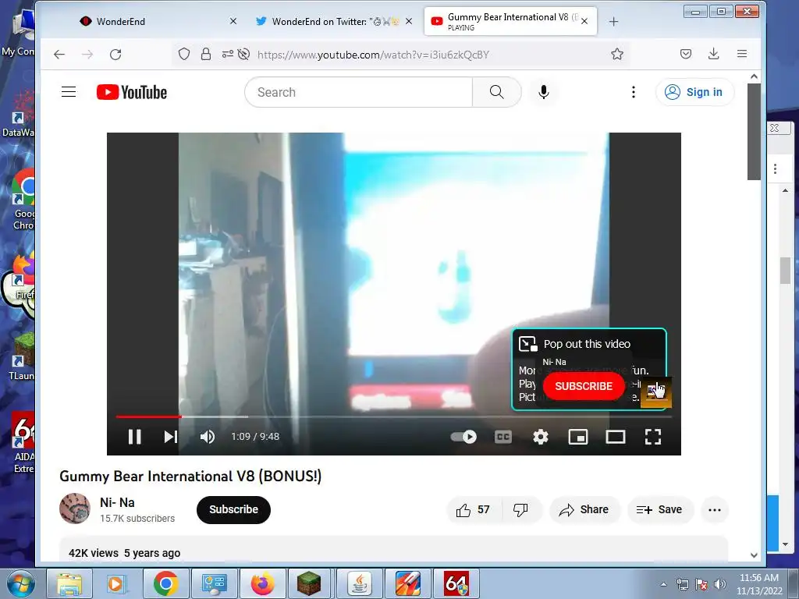Reload the current page
Image resolution: width=799 pixels, height=599 pixels.
coord(115,55)
